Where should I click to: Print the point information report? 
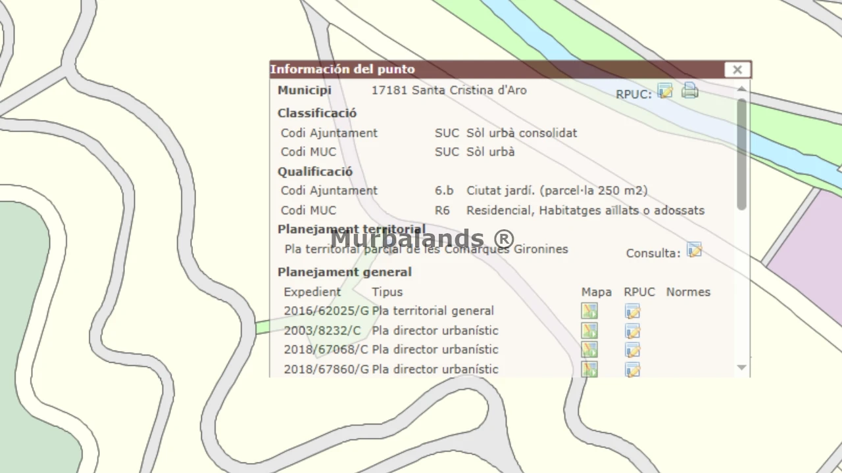point(689,91)
